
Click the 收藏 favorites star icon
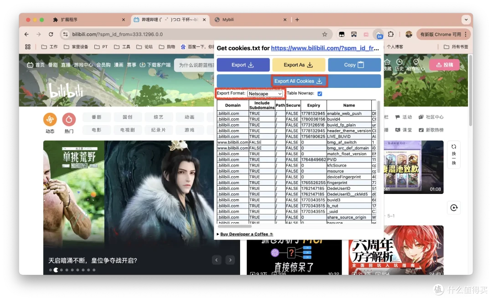click(387, 62)
